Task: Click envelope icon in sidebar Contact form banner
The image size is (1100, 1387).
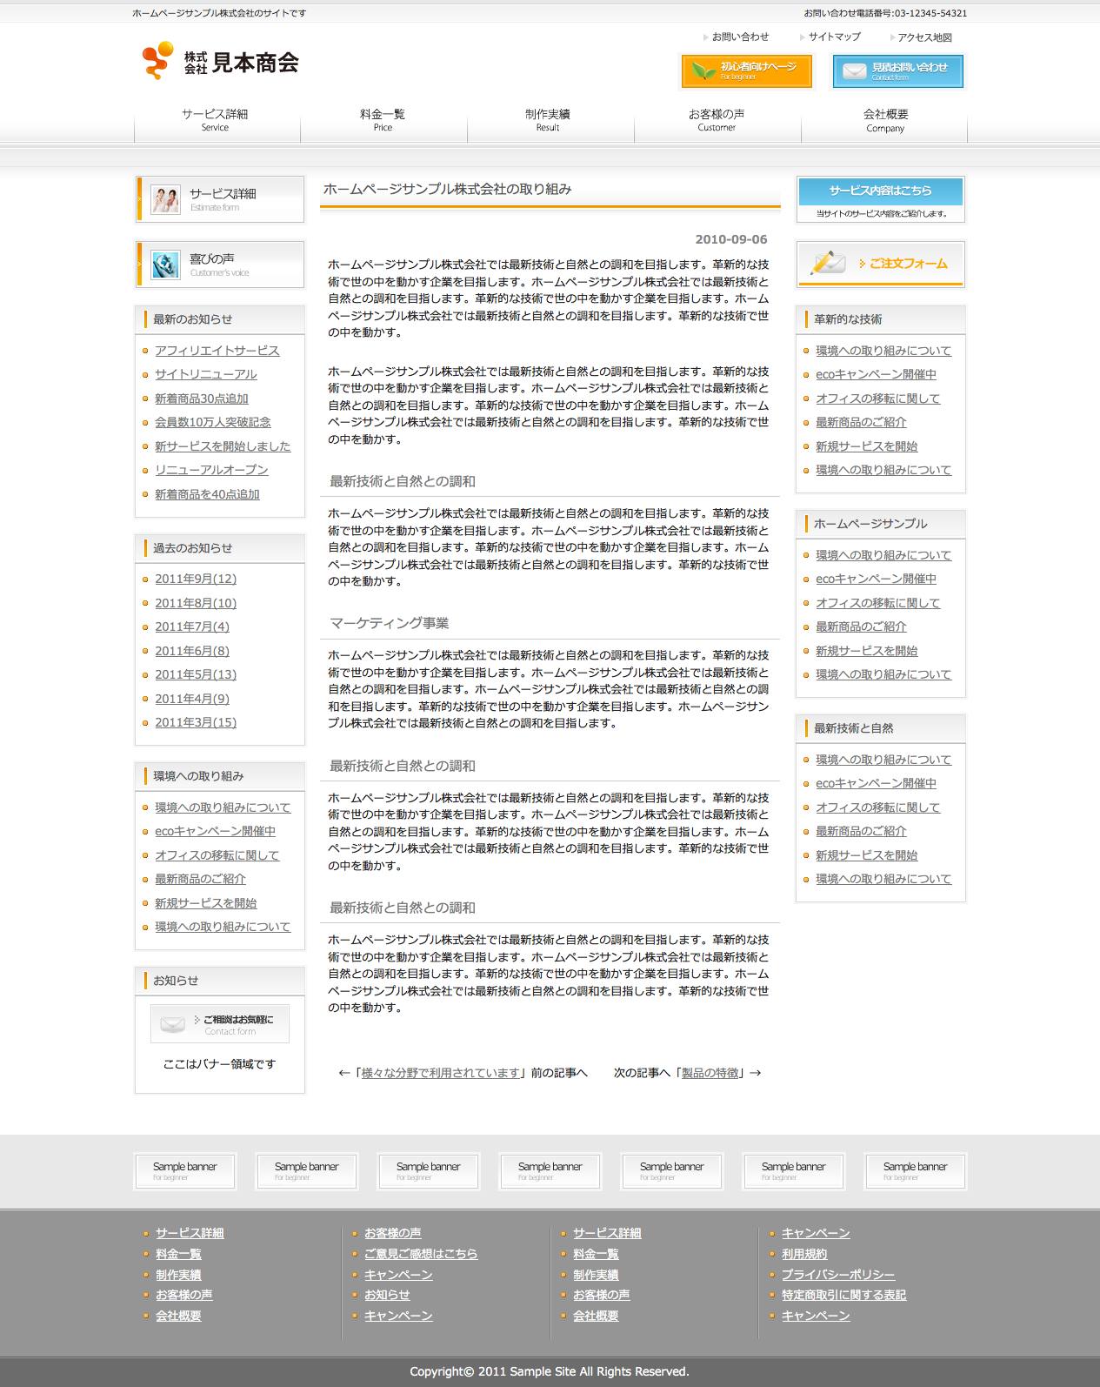Action: tap(173, 1024)
